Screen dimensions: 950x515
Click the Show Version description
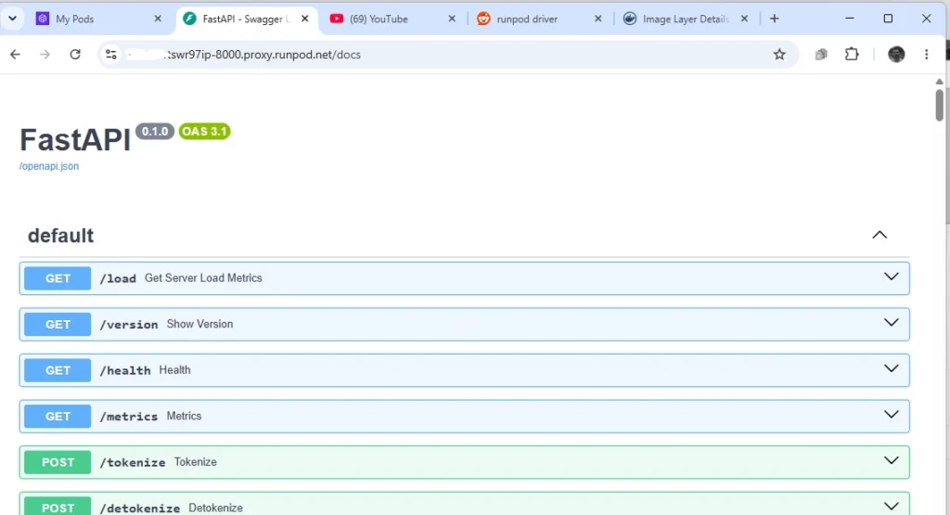coord(200,324)
